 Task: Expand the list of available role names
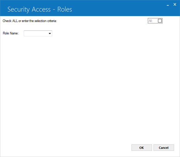50,34
